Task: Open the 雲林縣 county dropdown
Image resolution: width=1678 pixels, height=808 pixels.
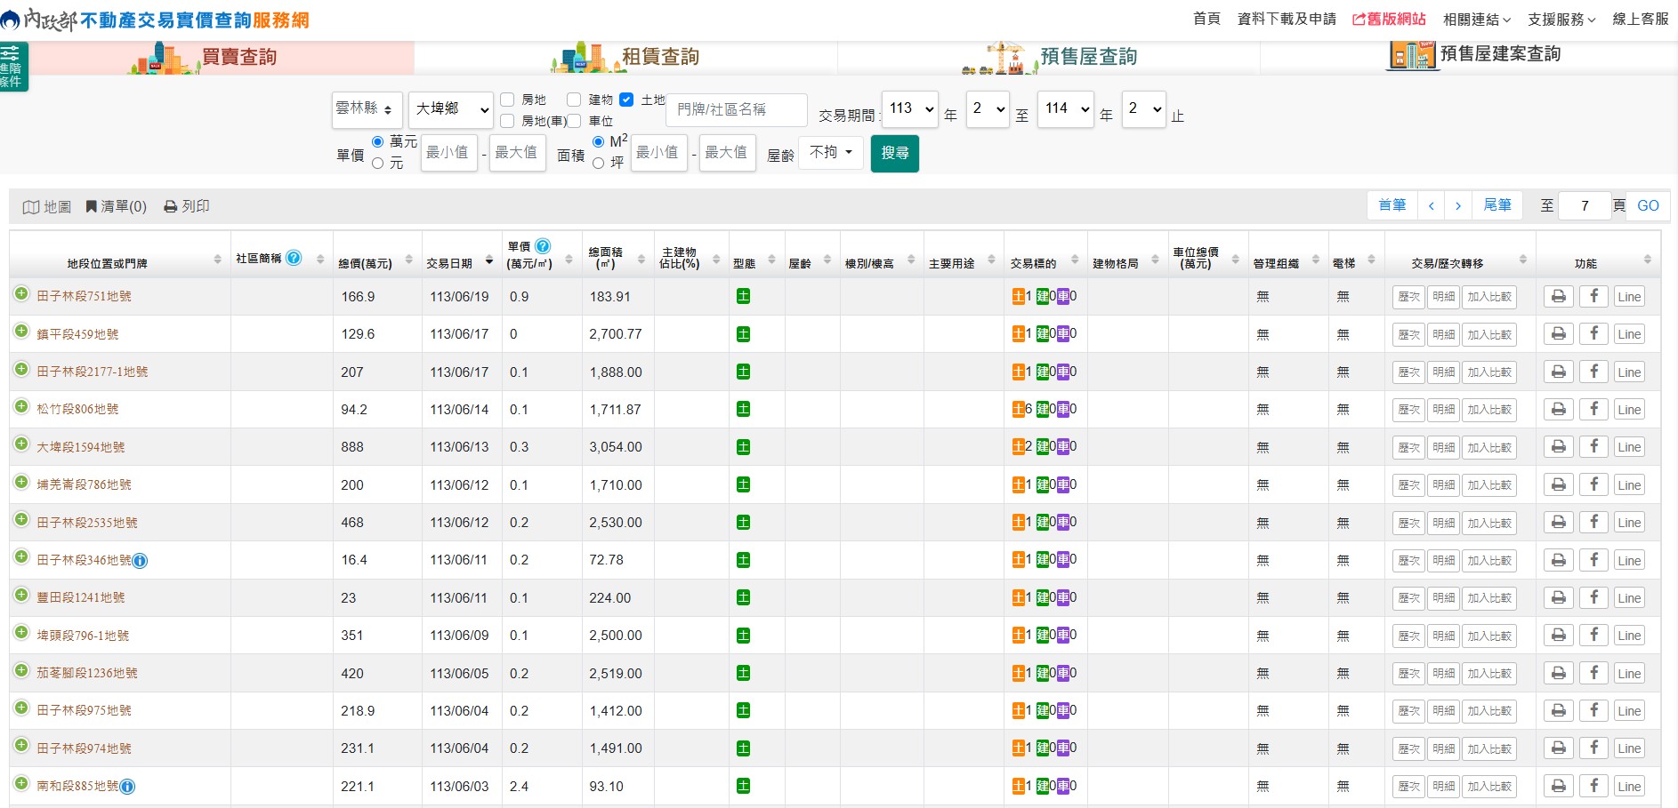Action: click(367, 109)
